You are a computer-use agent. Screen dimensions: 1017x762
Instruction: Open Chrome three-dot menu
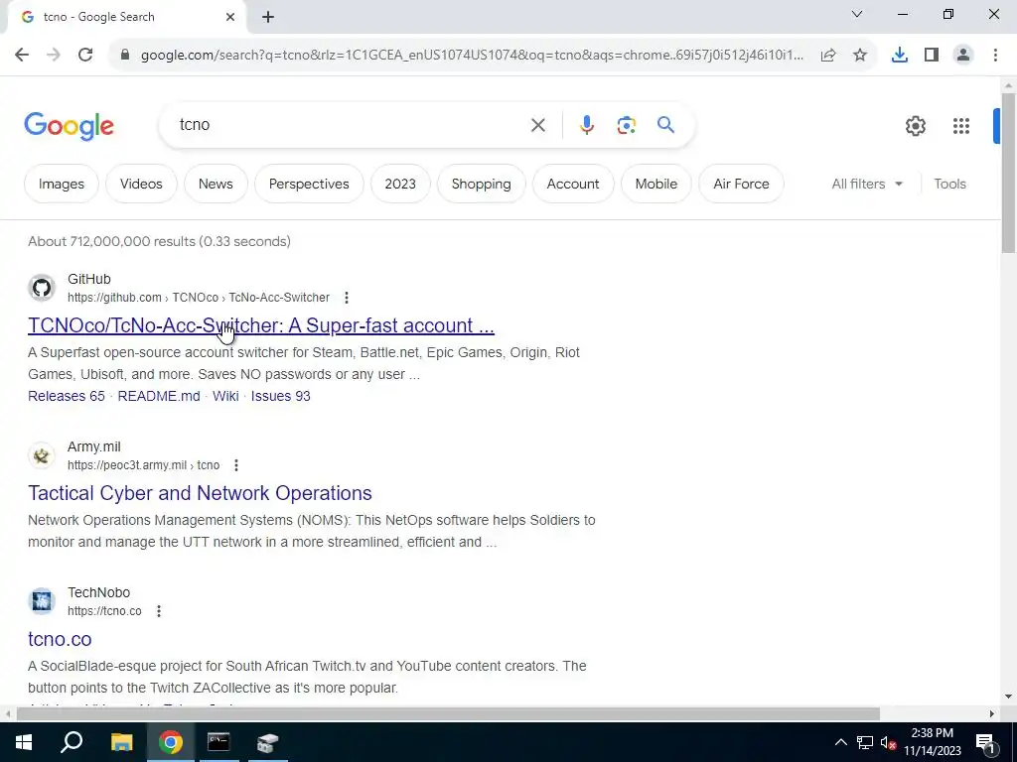coord(995,56)
